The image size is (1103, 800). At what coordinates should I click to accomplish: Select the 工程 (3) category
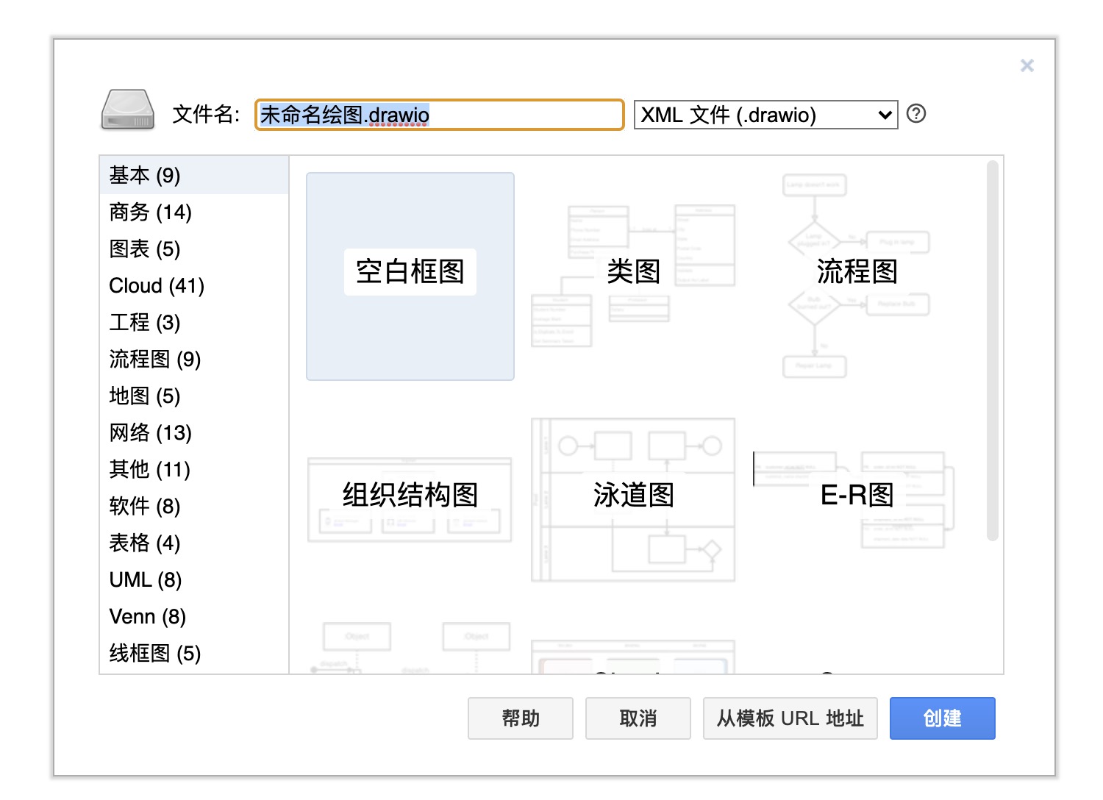coord(194,322)
